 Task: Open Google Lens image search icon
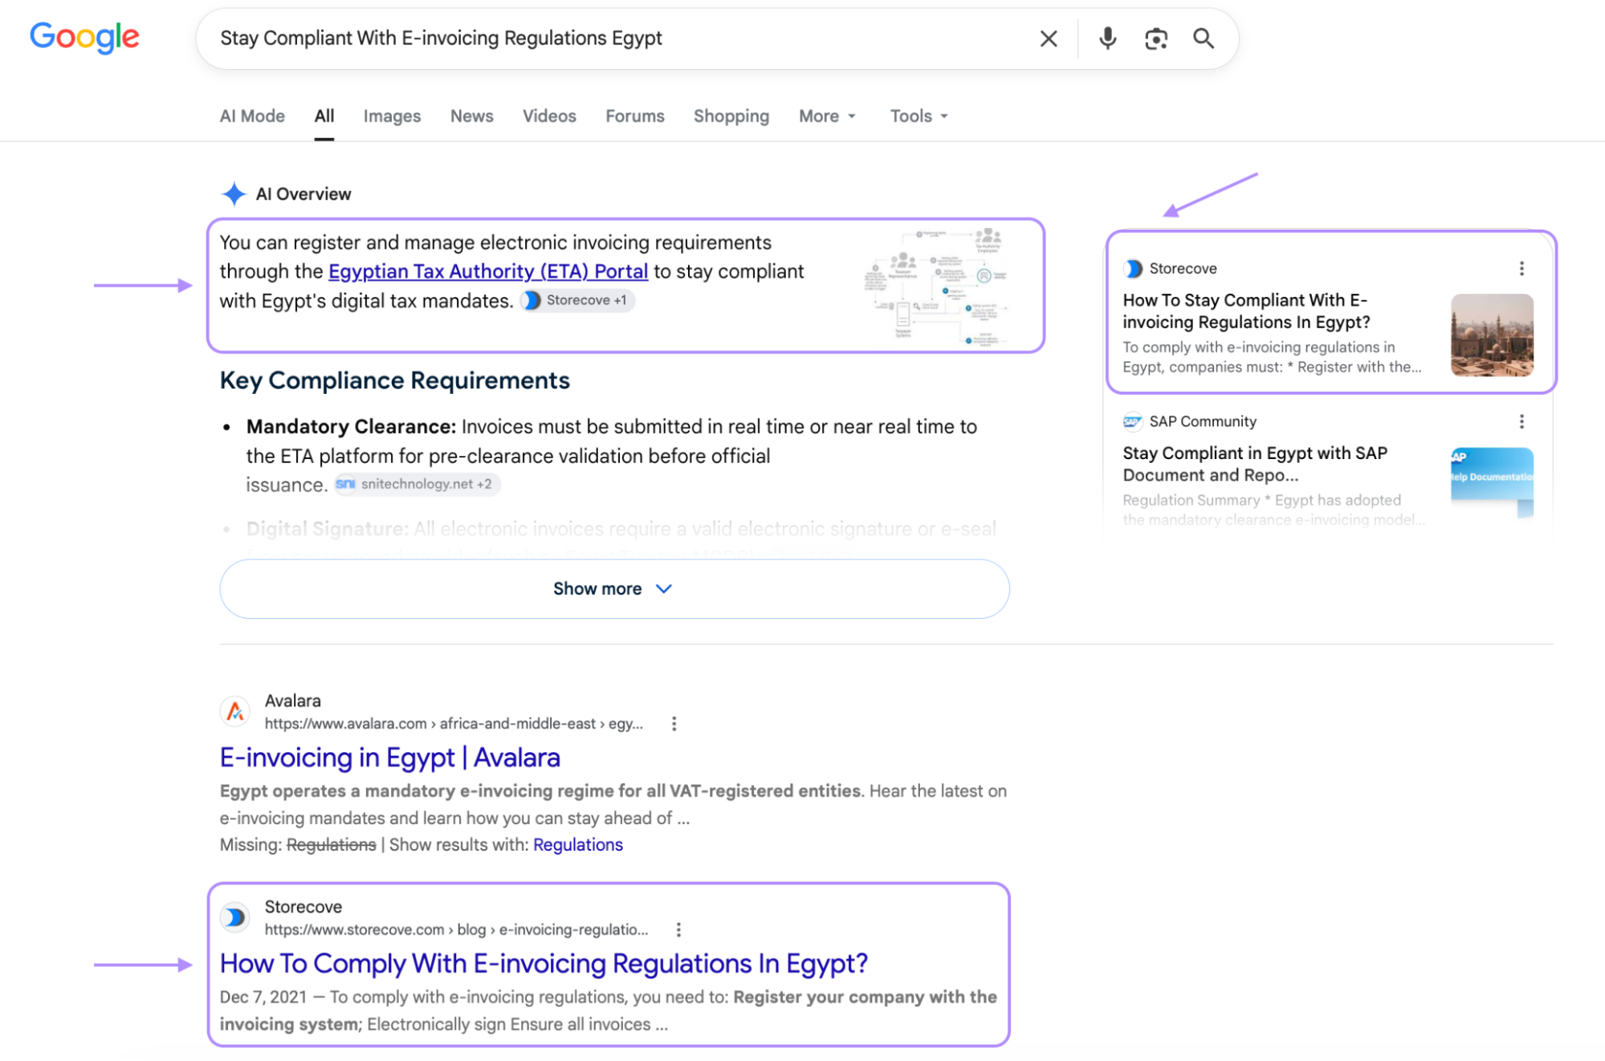1155,39
